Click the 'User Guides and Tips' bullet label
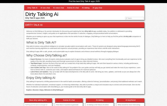 click(x=38, y=68)
